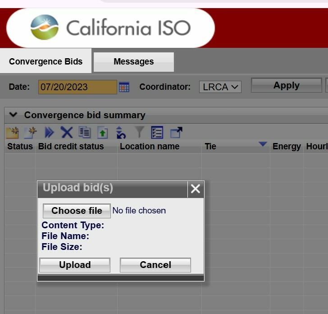Open the Coordinator LRCA dropdown
The image size is (328, 314).
pyautogui.click(x=220, y=87)
